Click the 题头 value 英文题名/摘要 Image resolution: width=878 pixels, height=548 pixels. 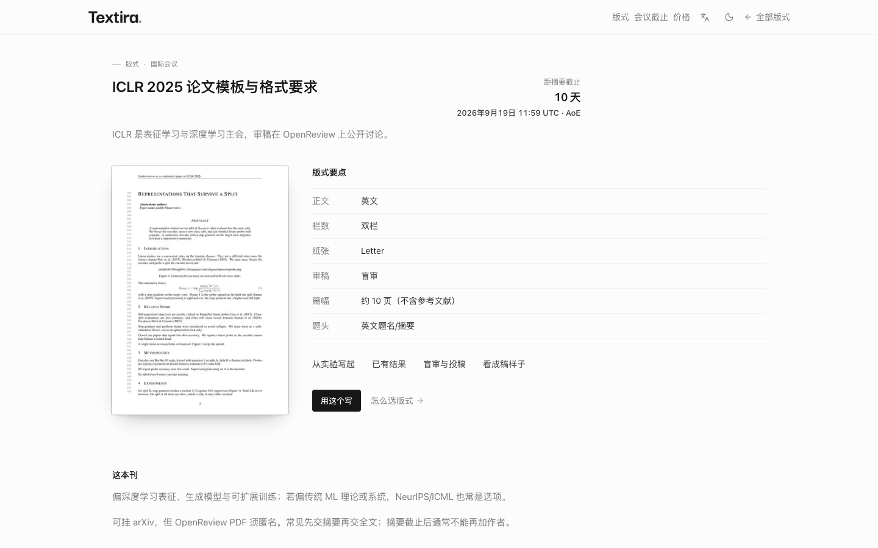click(388, 326)
